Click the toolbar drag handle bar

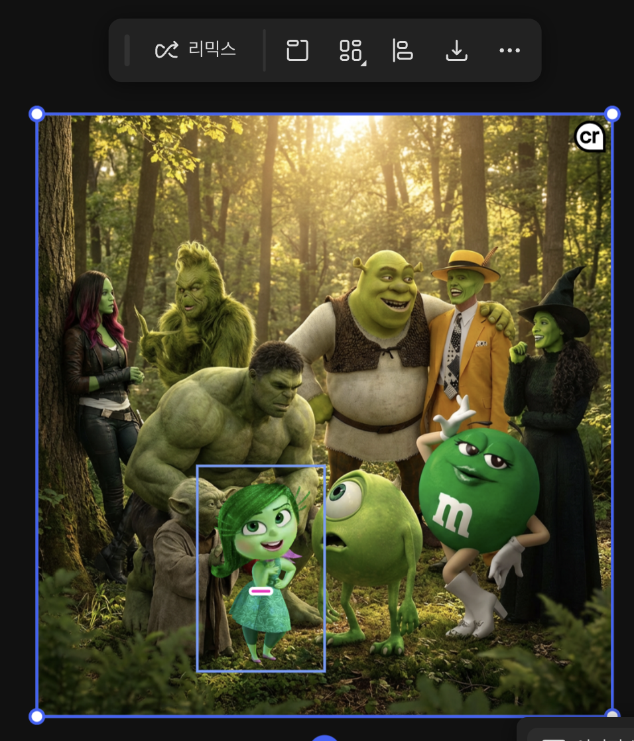127,50
